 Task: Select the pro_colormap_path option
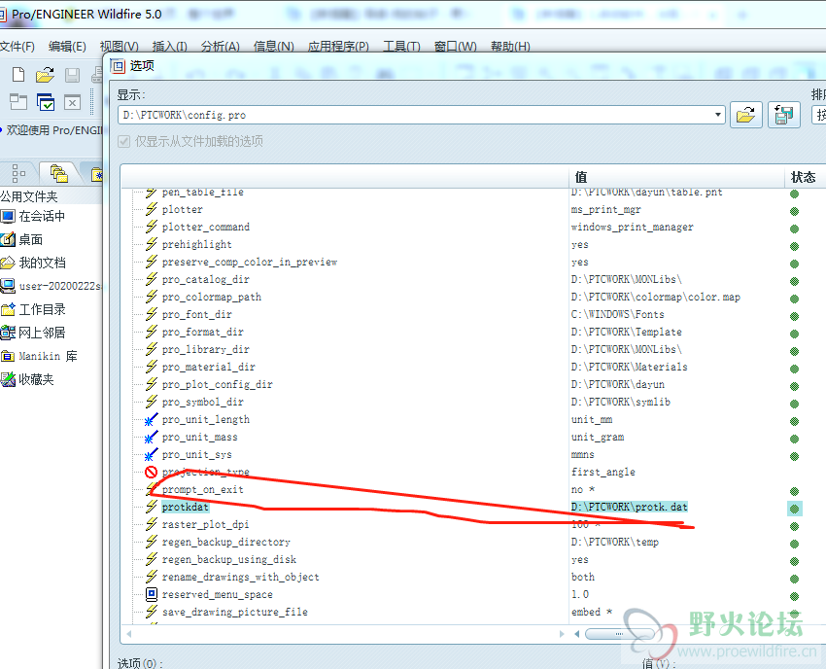pyautogui.click(x=211, y=297)
